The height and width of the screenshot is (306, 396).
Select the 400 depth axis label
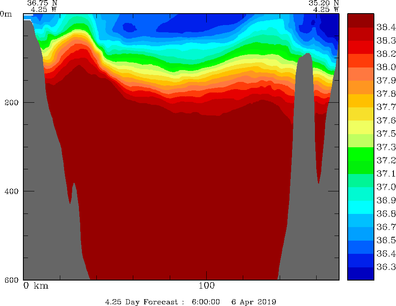[x=12, y=191]
